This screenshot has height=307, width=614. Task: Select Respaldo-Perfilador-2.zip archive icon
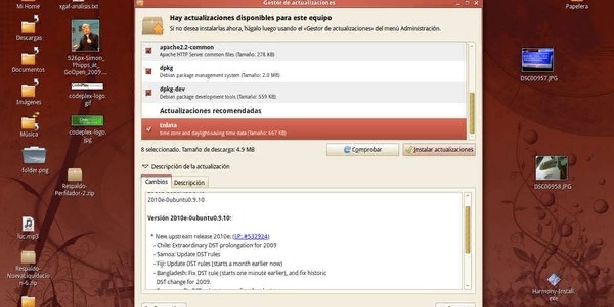[x=75, y=175]
